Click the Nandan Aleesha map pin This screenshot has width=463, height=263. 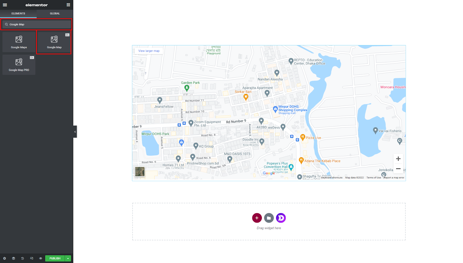(x=277, y=73)
